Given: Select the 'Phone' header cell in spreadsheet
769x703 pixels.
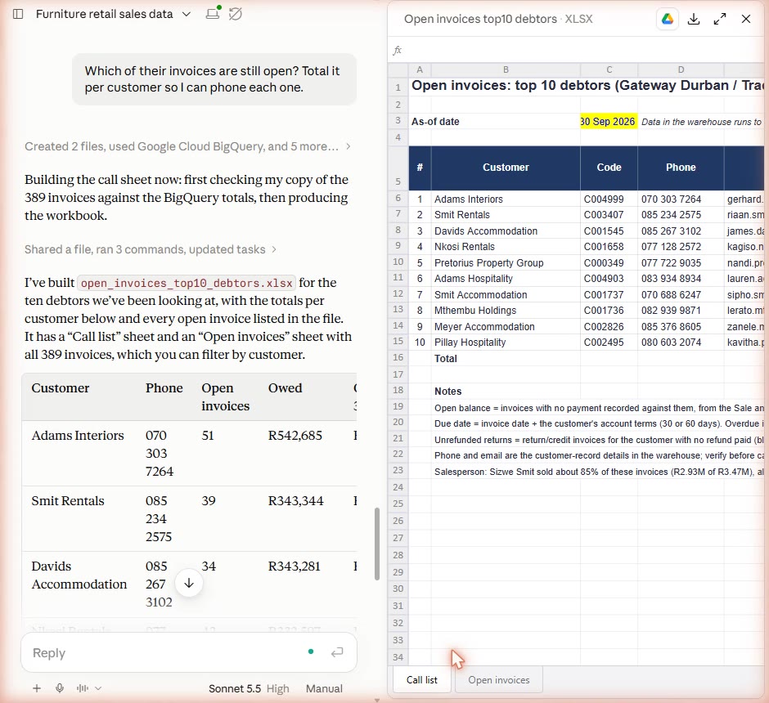Looking at the screenshot, I should (681, 168).
